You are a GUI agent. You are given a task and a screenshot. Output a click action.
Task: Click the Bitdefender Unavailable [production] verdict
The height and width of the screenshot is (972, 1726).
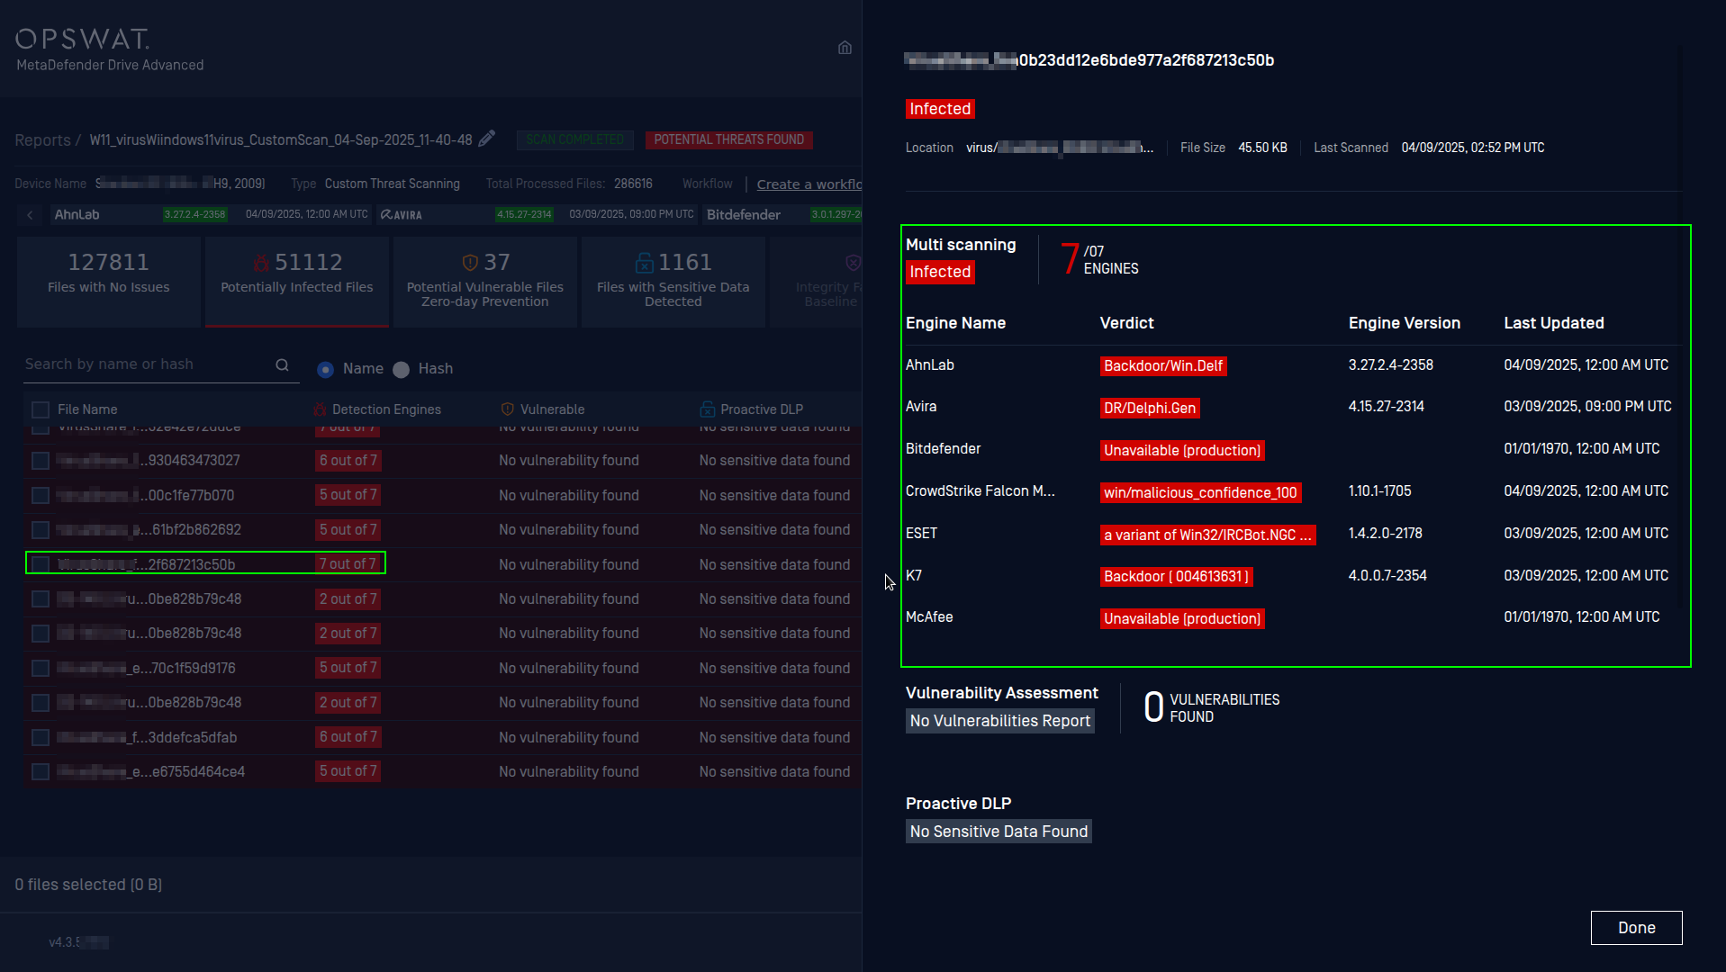tap(1182, 450)
